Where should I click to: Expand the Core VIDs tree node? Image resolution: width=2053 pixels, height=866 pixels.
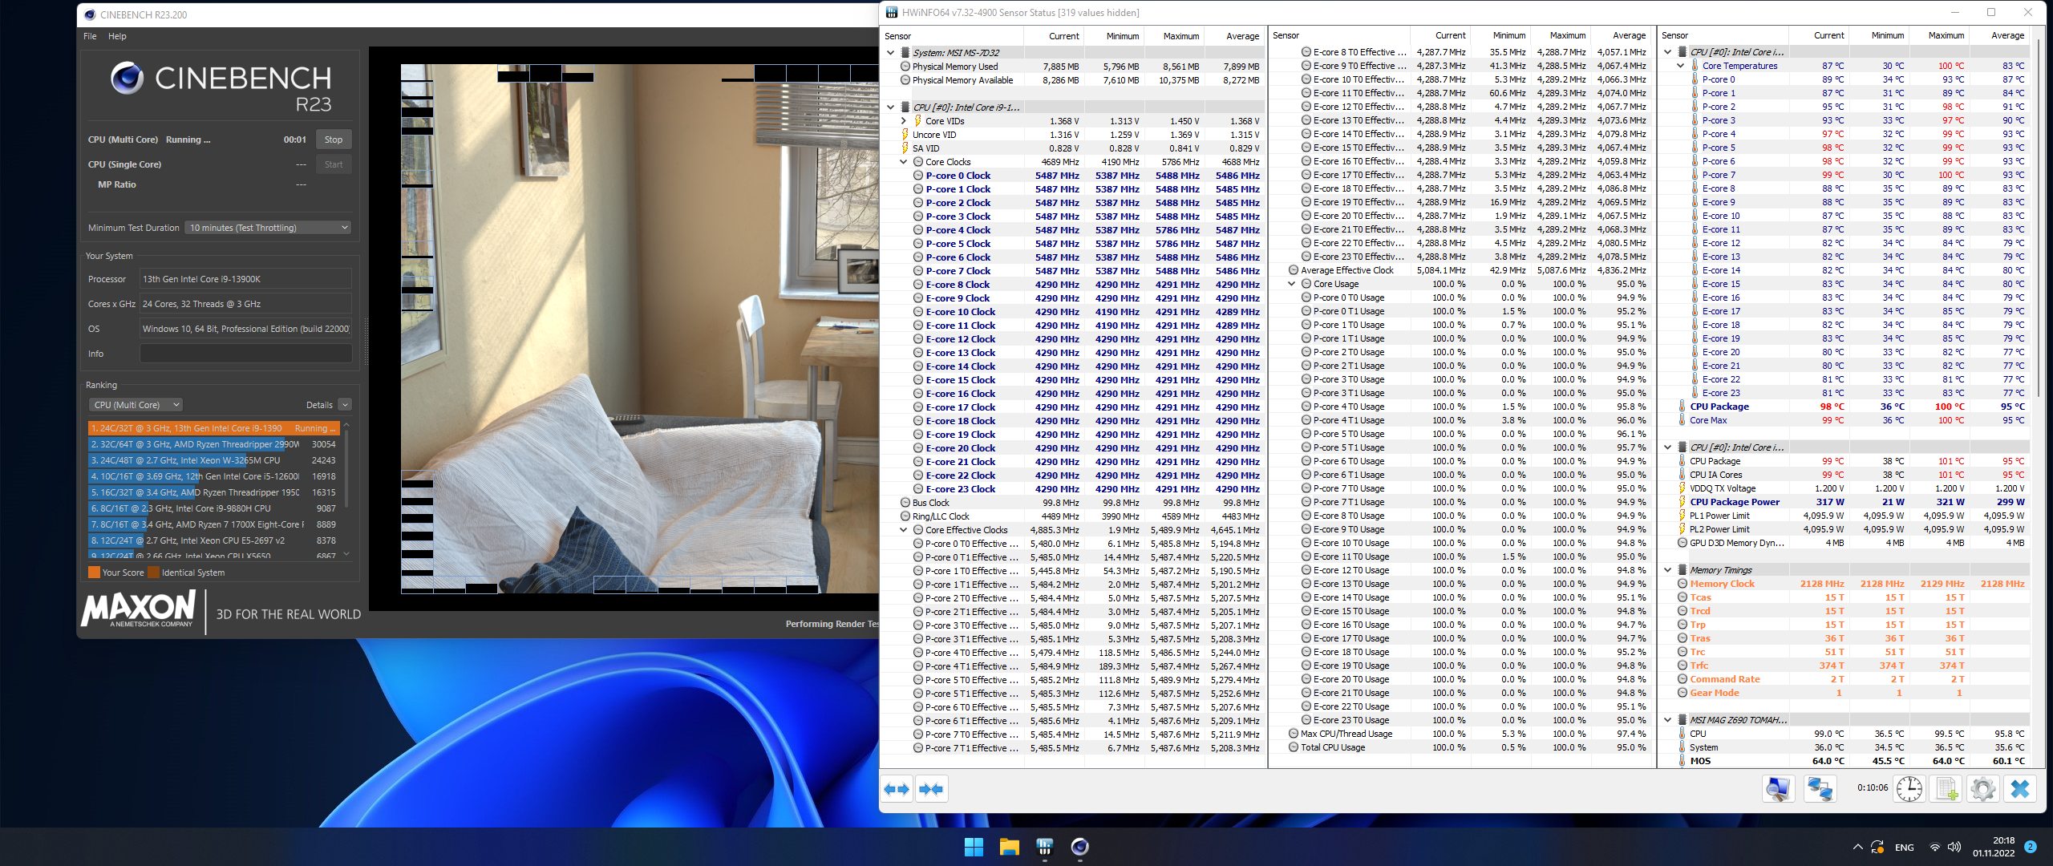click(x=904, y=121)
